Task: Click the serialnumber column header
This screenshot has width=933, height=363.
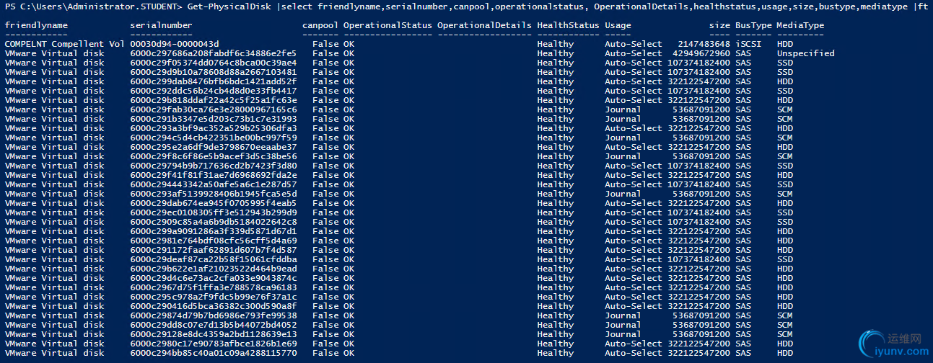Action: [162, 25]
